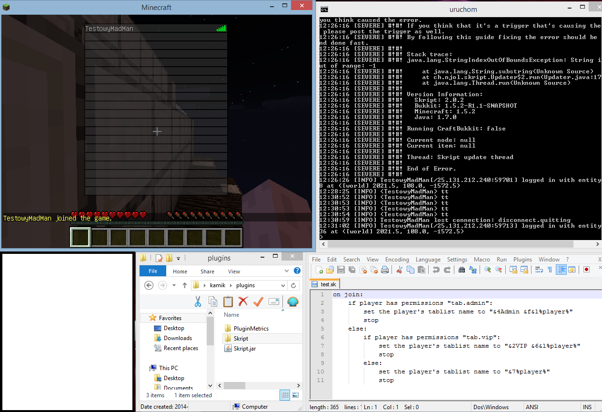Click the Replace icon in Notepad++ toolbar
The image size is (602, 412).
[472, 270]
